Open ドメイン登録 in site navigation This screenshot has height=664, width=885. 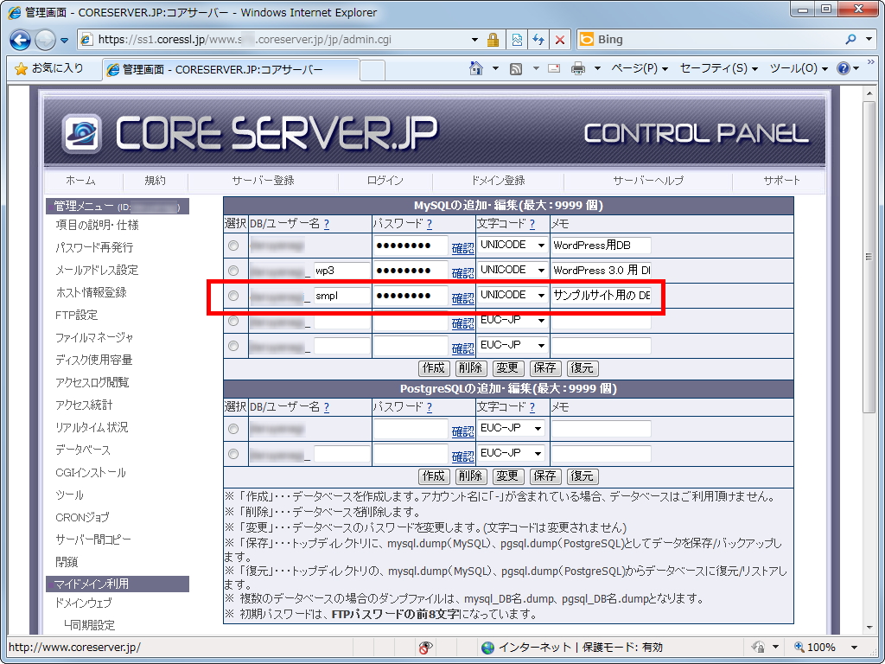click(498, 181)
